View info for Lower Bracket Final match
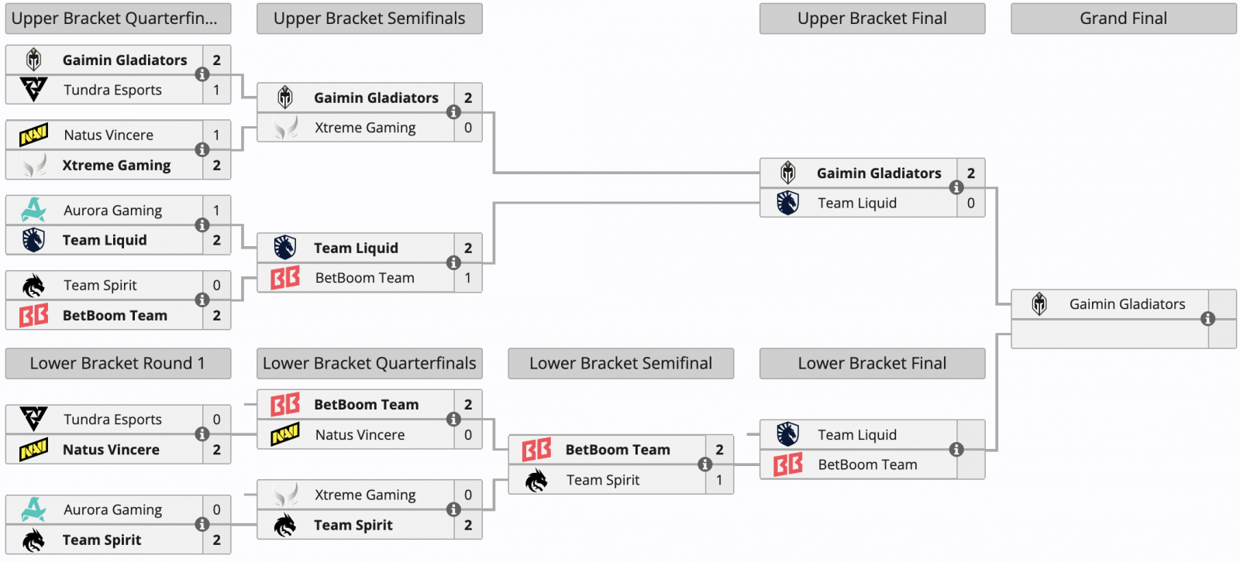The image size is (1240, 562). 956,449
